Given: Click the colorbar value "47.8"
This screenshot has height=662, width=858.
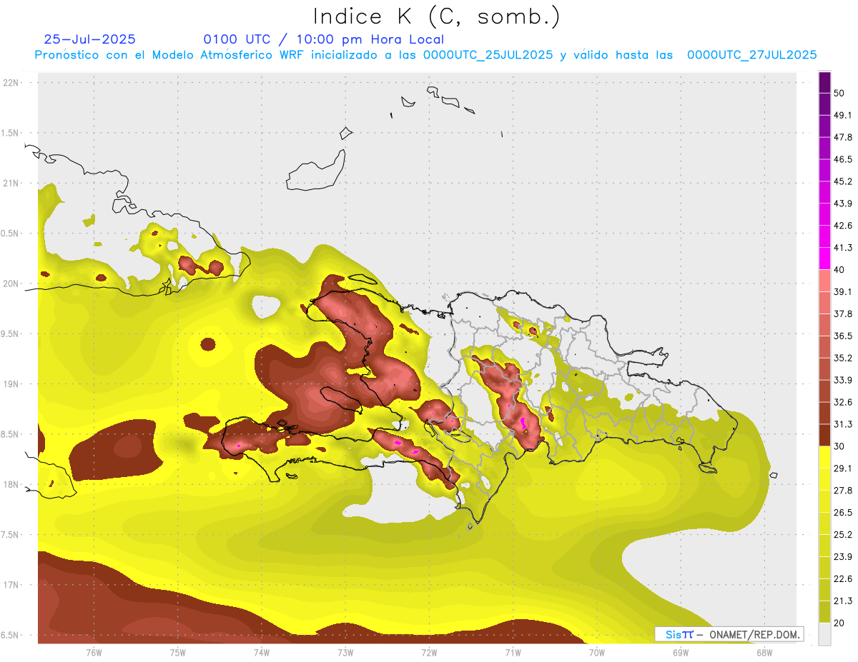Looking at the screenshot, I should point(843,137).
